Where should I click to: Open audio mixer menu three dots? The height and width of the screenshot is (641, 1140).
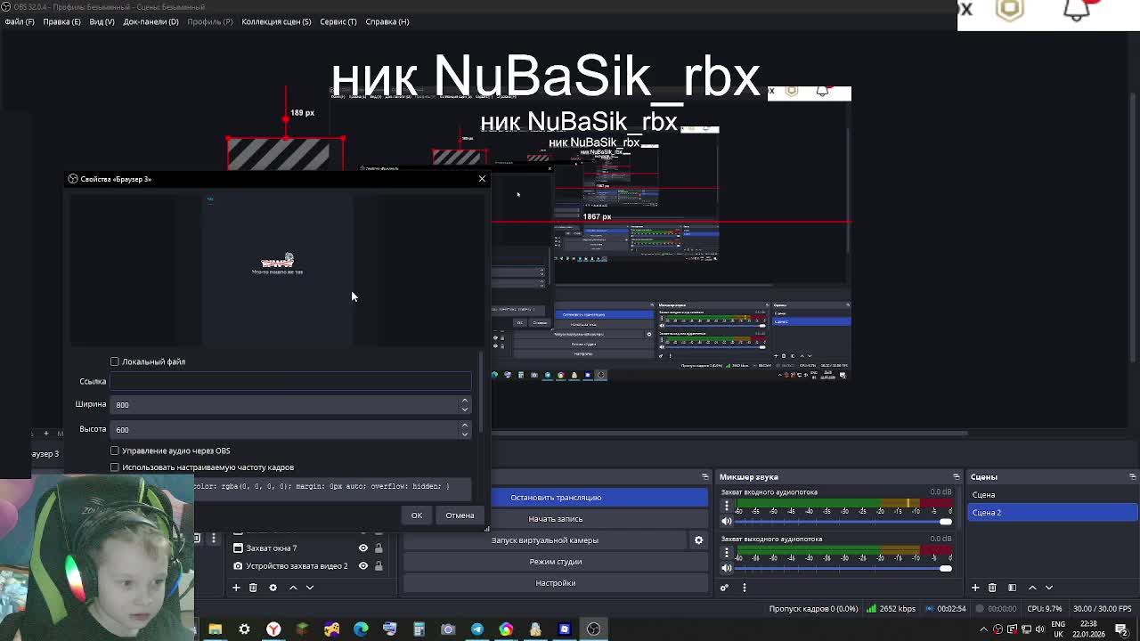744,588
